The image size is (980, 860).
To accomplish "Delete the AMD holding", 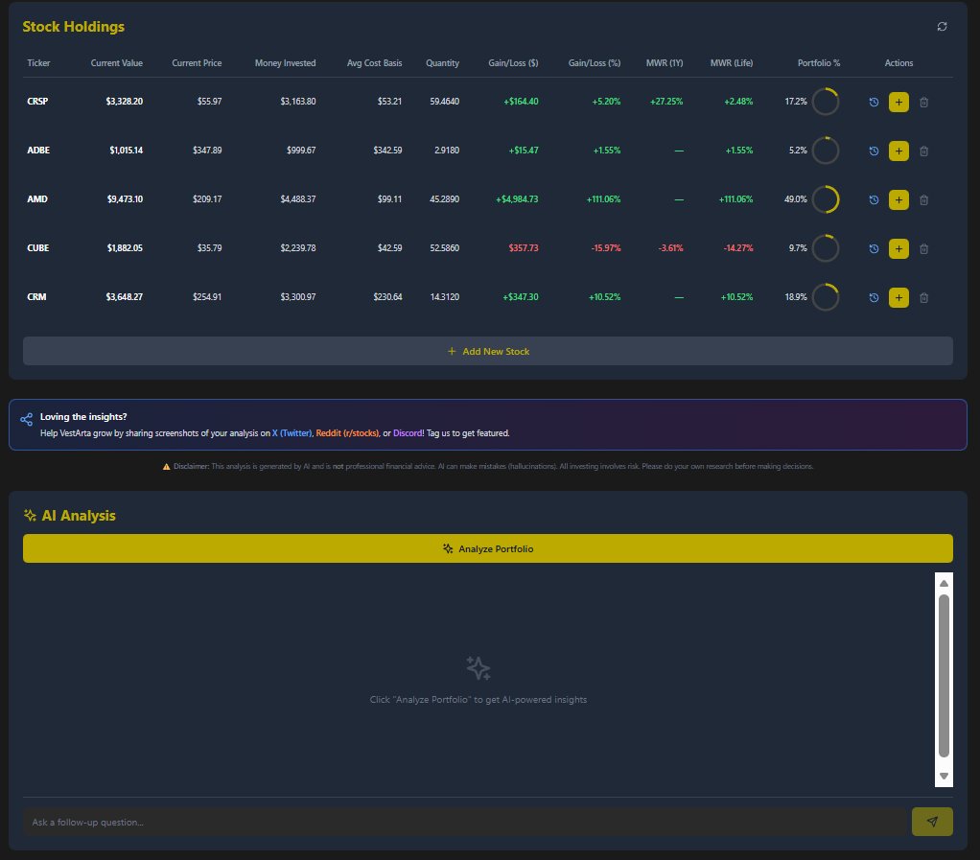I will 923,200.
